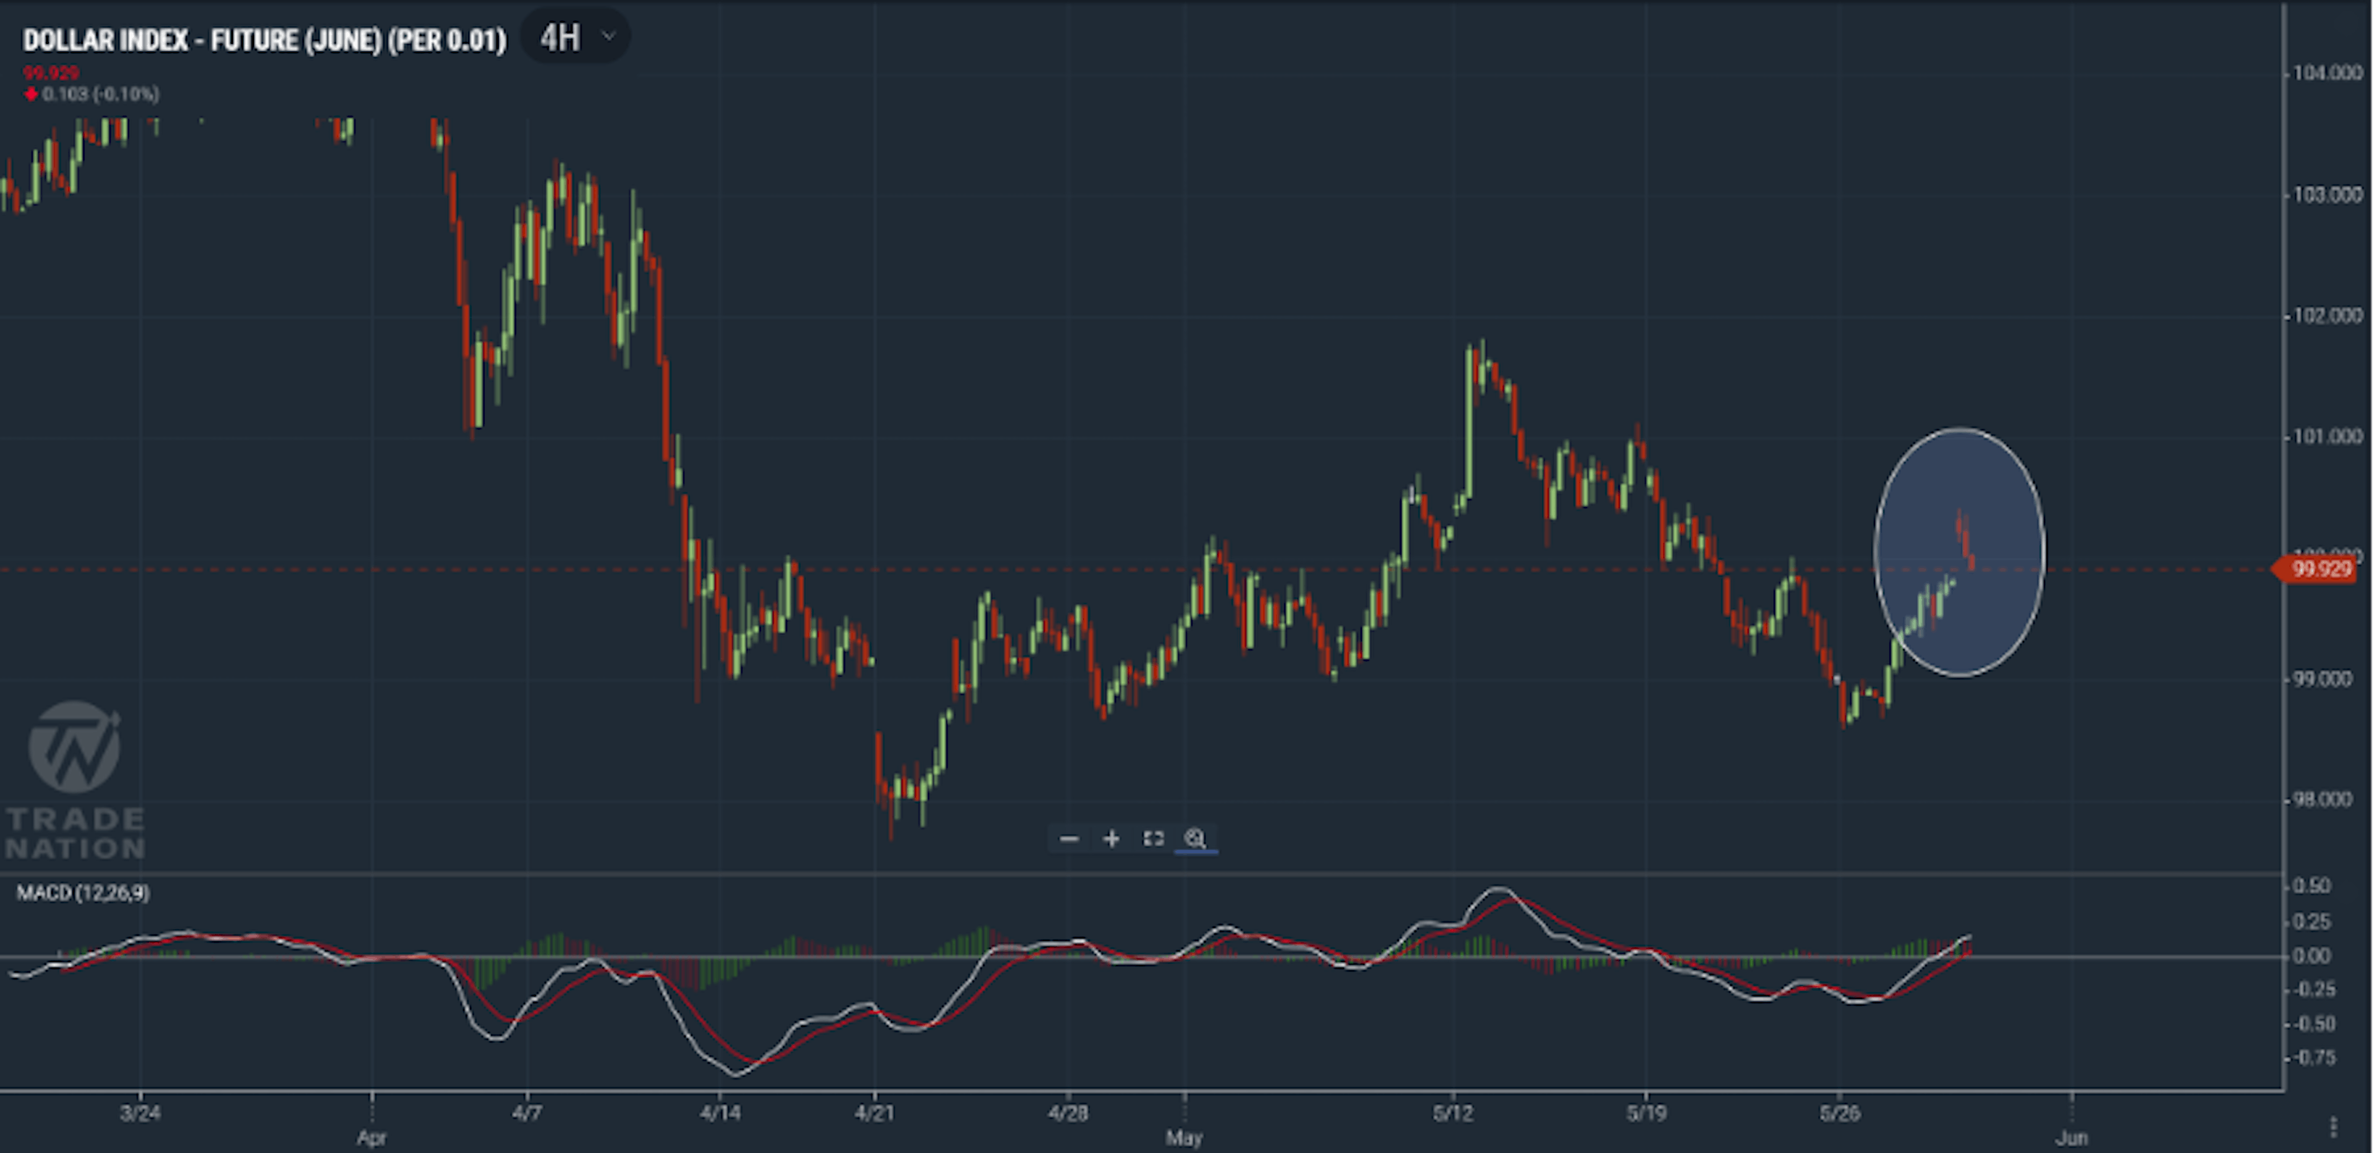Open the three-dot menu at chart corner
This screenshot has height=1153, width=2374.
point(2333,1127)
